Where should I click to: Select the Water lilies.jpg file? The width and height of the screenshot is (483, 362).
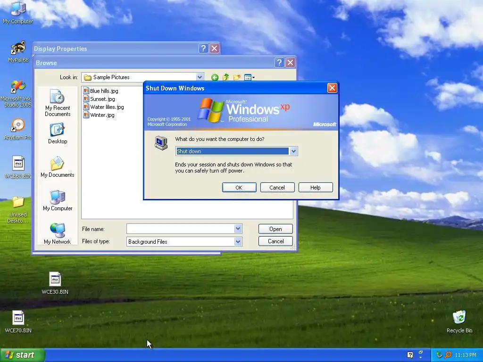[x=104, y=107]
